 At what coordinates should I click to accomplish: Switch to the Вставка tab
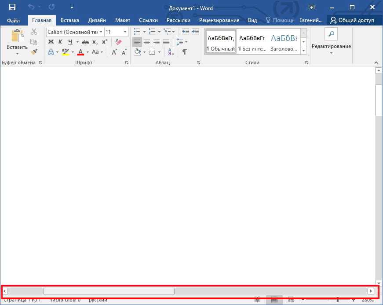point(70,20)
